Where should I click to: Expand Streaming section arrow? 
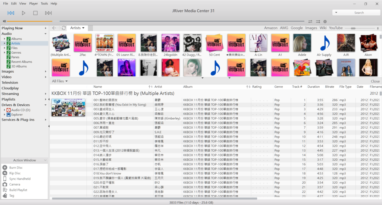pyautogui.click(x=45, y=94)
